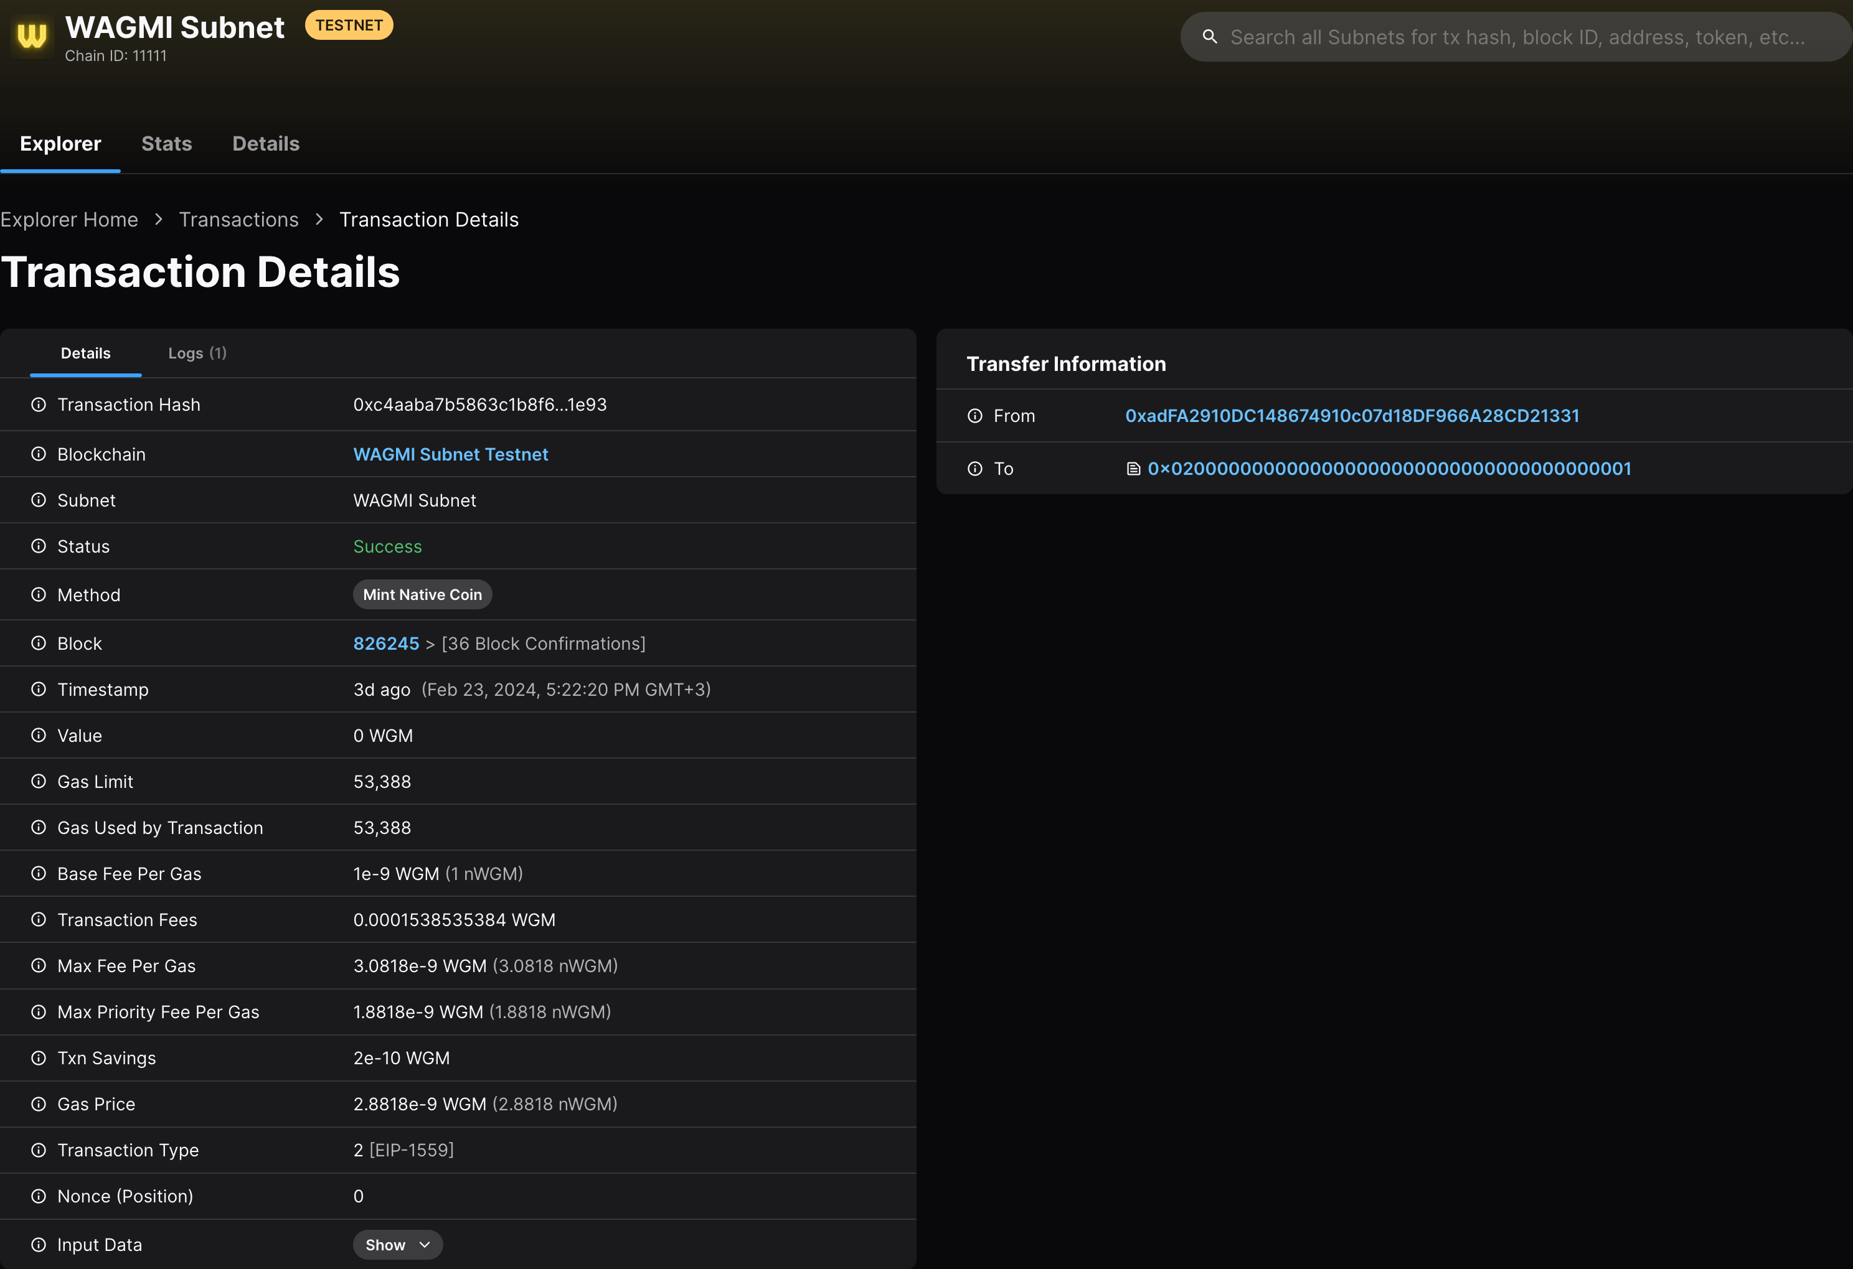
Task: Click info icon beside Method row
Action: (x=38, y=594)
